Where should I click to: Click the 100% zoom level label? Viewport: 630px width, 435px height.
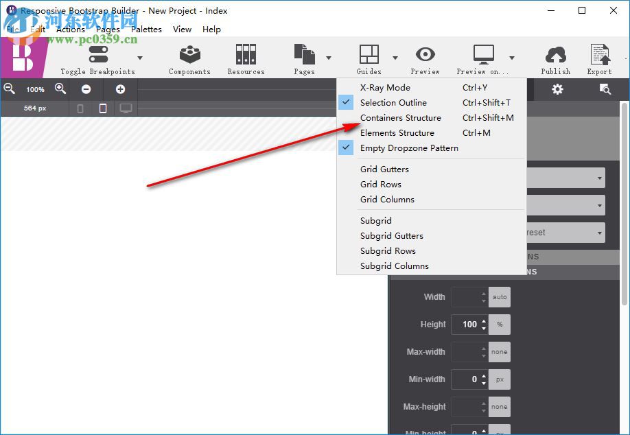point(35,89)
